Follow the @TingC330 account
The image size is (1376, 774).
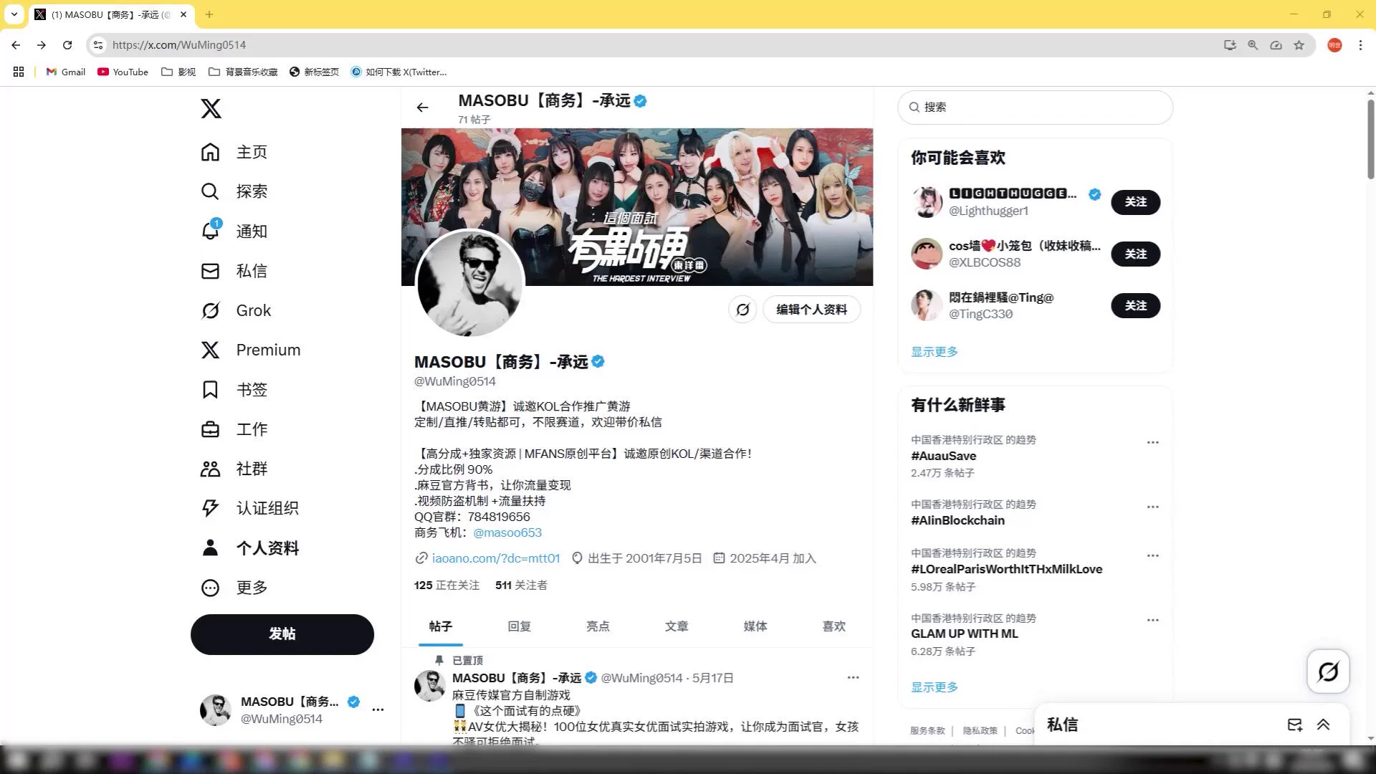click(x=1135, y=306)
